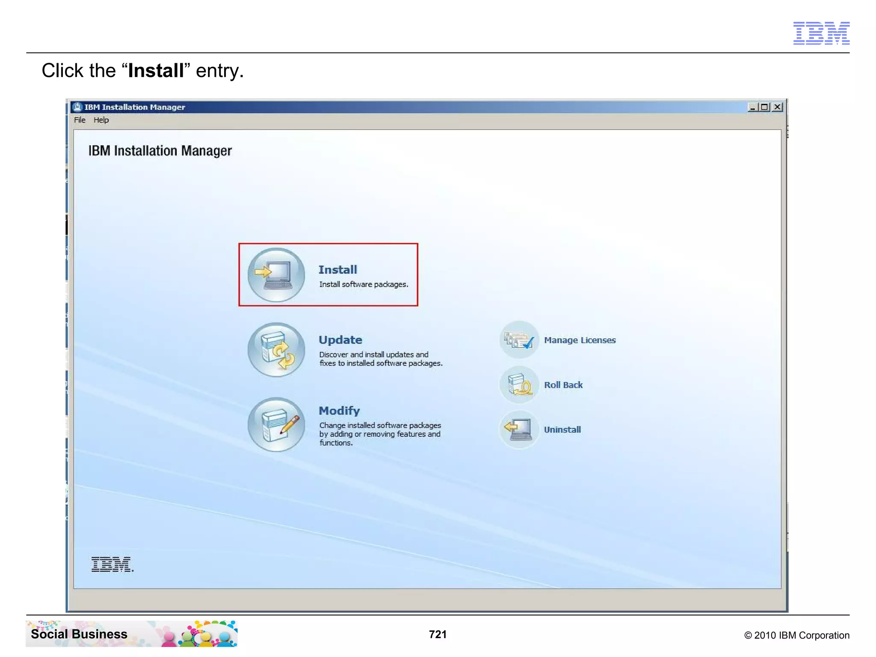Viewport: 876px width, 657px height.
Task: Click the Install computer icon
Action: tap(276, 275)
